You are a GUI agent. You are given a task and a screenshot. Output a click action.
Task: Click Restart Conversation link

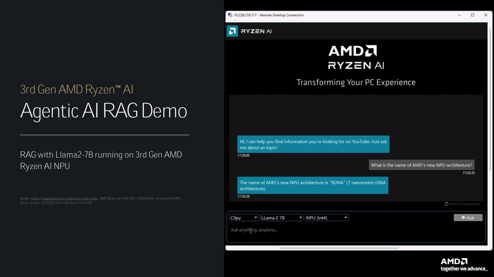click(462, 204)
